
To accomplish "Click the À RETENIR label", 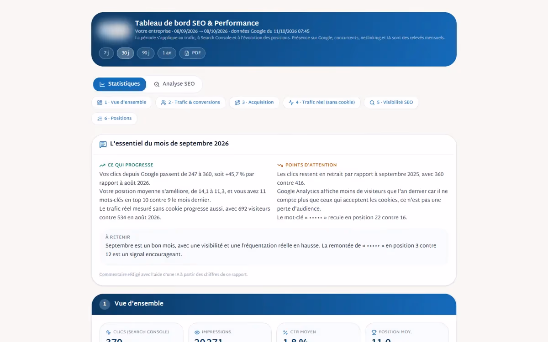I will 118,237.
